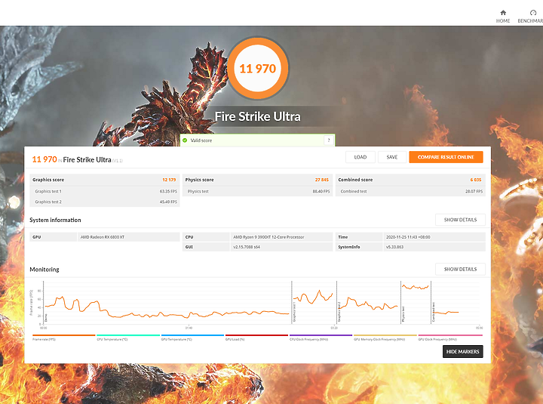Click Combined test row 28.07 FPS
Screen dimensions: 543x404
coord(410,191)
